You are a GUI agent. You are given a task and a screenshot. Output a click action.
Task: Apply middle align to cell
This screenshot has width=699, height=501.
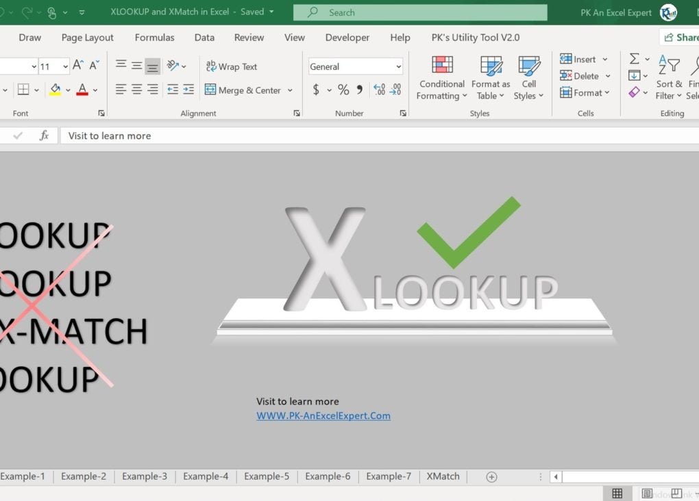pyautogui.click(x=137, y=66)
